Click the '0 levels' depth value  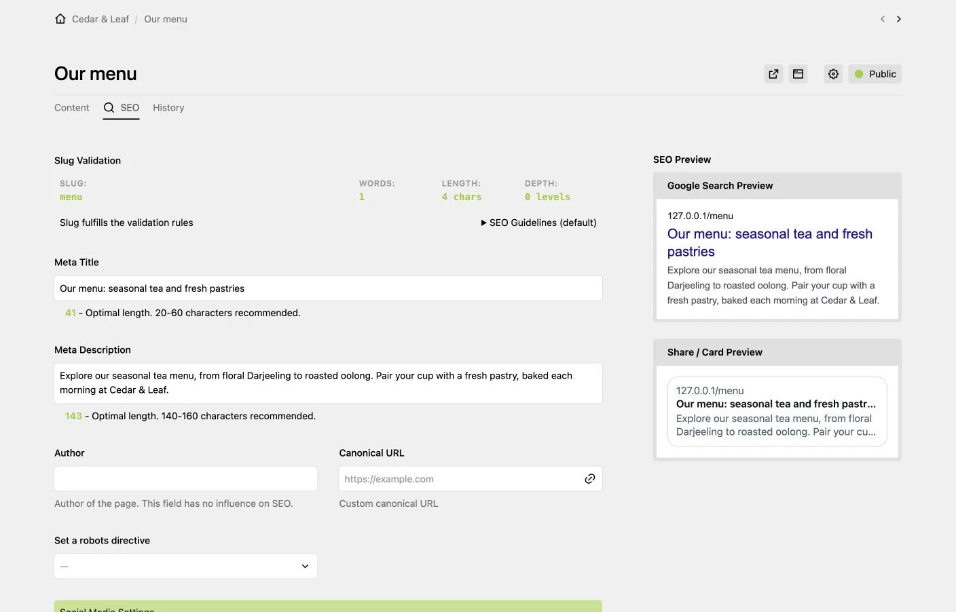coord(547,197)
